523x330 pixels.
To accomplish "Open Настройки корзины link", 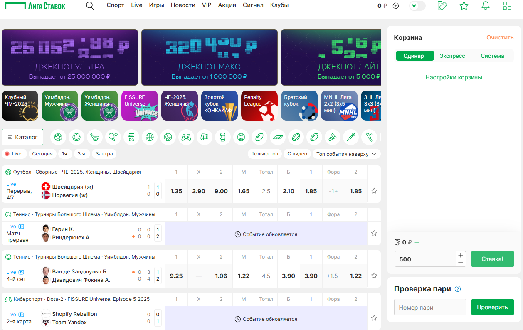I will pyautogui.click(x=454, y=77).
